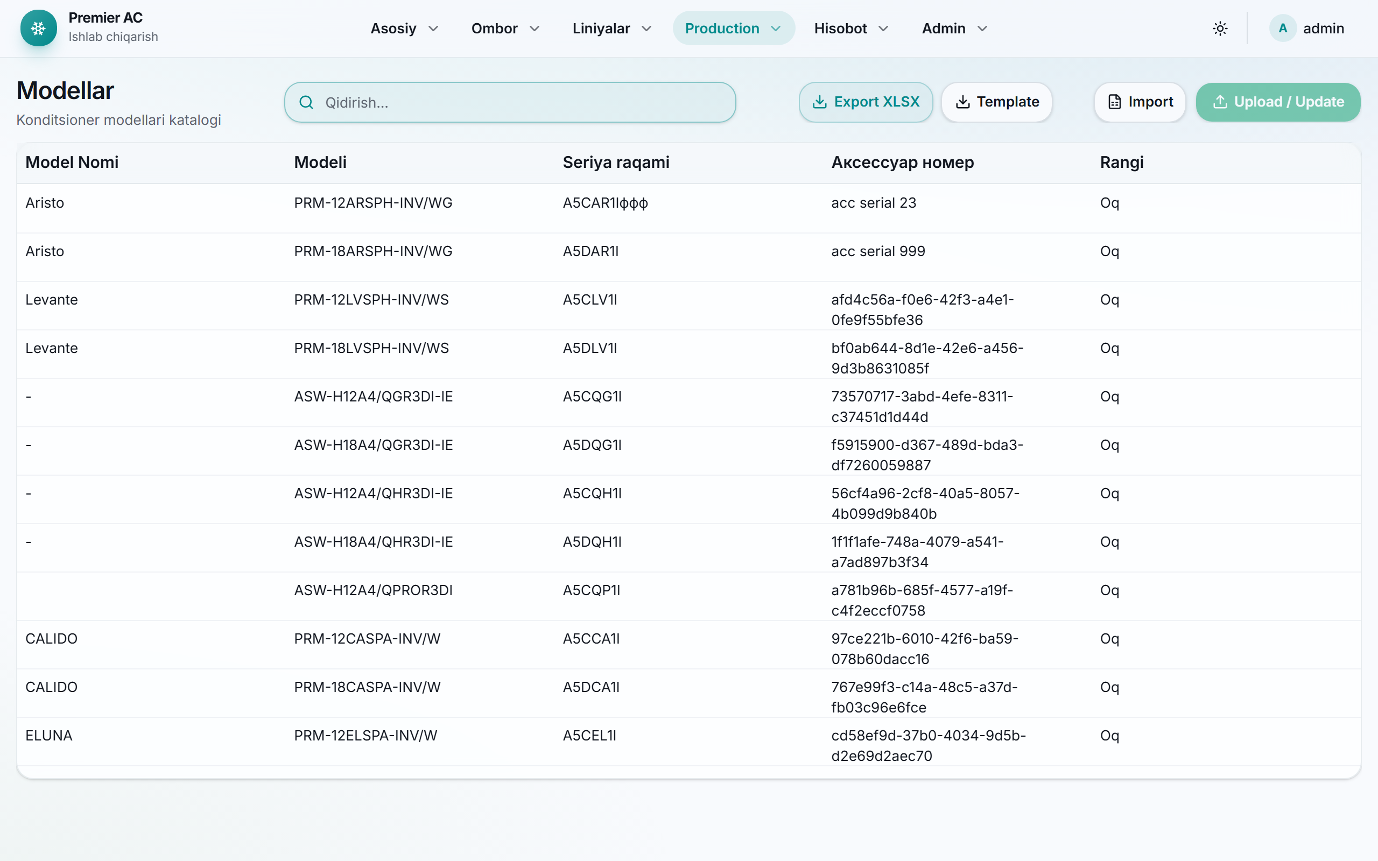Image resolution: width=1378 pixels, height=861 pixels.
Task: Focus the Qidirish search field
Action: tap(510, 102)
